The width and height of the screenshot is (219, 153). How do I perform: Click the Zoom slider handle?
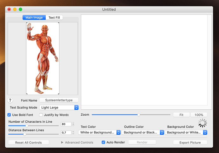pos(139,115)
